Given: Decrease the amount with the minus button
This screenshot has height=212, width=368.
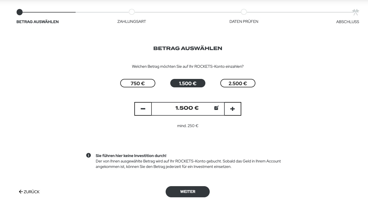Looking at the screenshot, I should click(143, 109).
